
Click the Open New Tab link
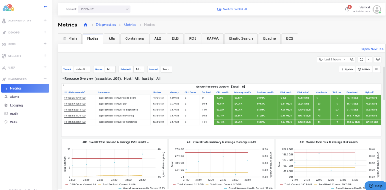(x=372, y=49)
